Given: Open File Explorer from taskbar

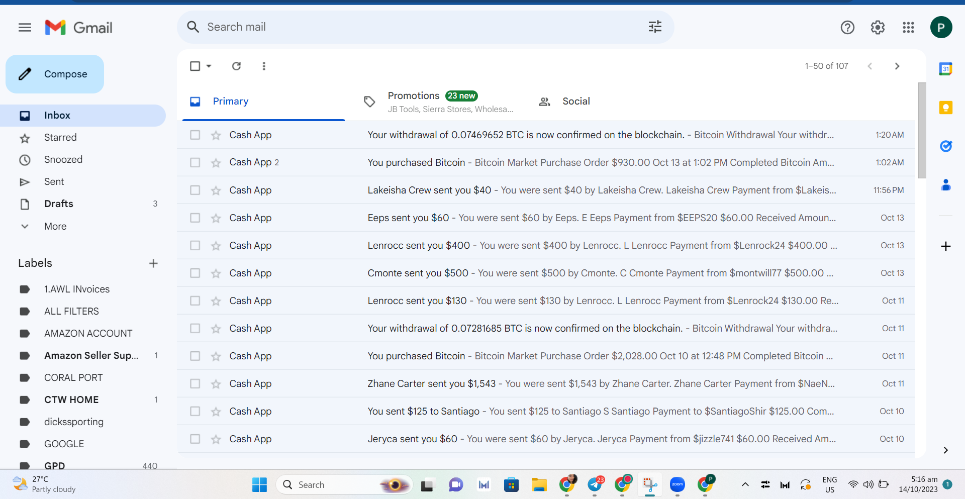Looking at the screenshot, I should pyautogui.click(x=539, y=484).
